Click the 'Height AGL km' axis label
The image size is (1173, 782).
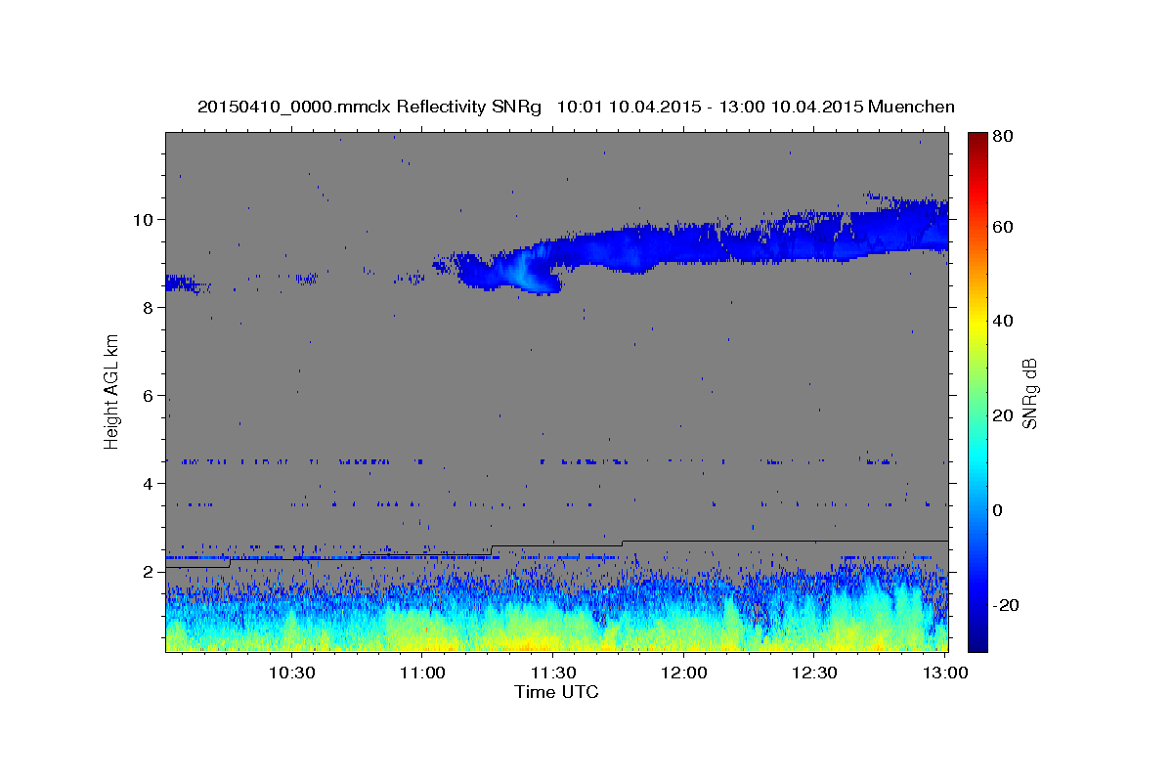coord(112,390)
